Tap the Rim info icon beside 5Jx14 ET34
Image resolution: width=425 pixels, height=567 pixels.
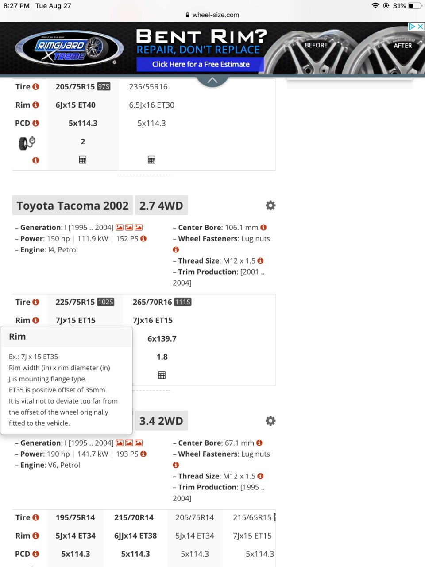tap(36, 536)
